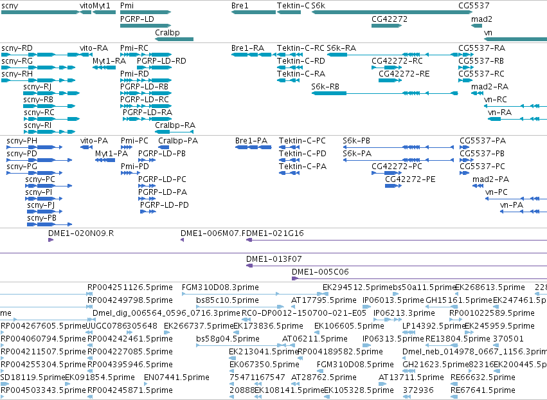The image size is (547, 400).
Task: Click transcript S6k-RB
Action: click(325, 87)
